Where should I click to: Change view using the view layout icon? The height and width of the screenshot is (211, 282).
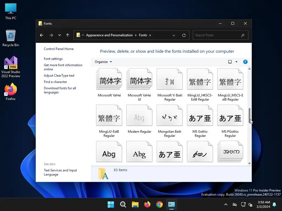(x=230, y=62)
